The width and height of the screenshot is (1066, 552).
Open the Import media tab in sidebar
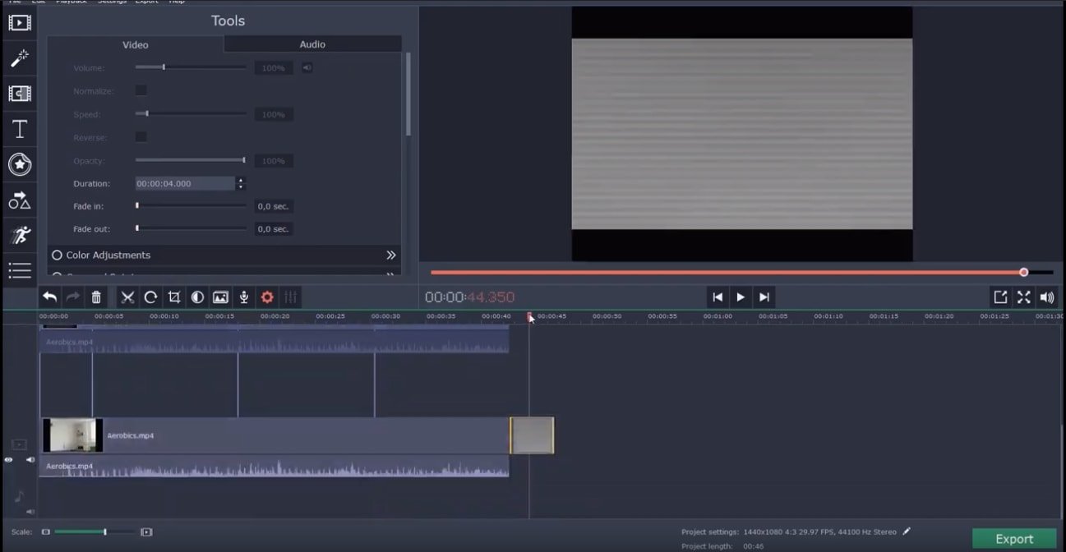pos(20,22)
